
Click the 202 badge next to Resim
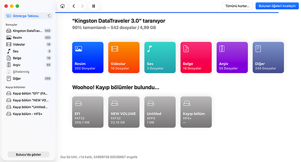pos(48,38)
